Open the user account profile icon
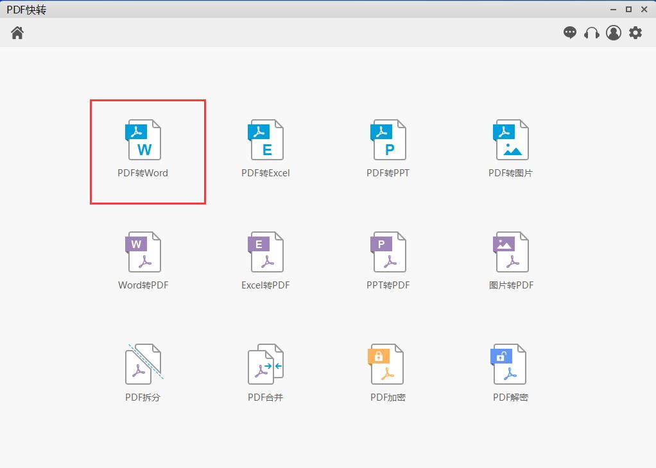 [x=614, y=33]
